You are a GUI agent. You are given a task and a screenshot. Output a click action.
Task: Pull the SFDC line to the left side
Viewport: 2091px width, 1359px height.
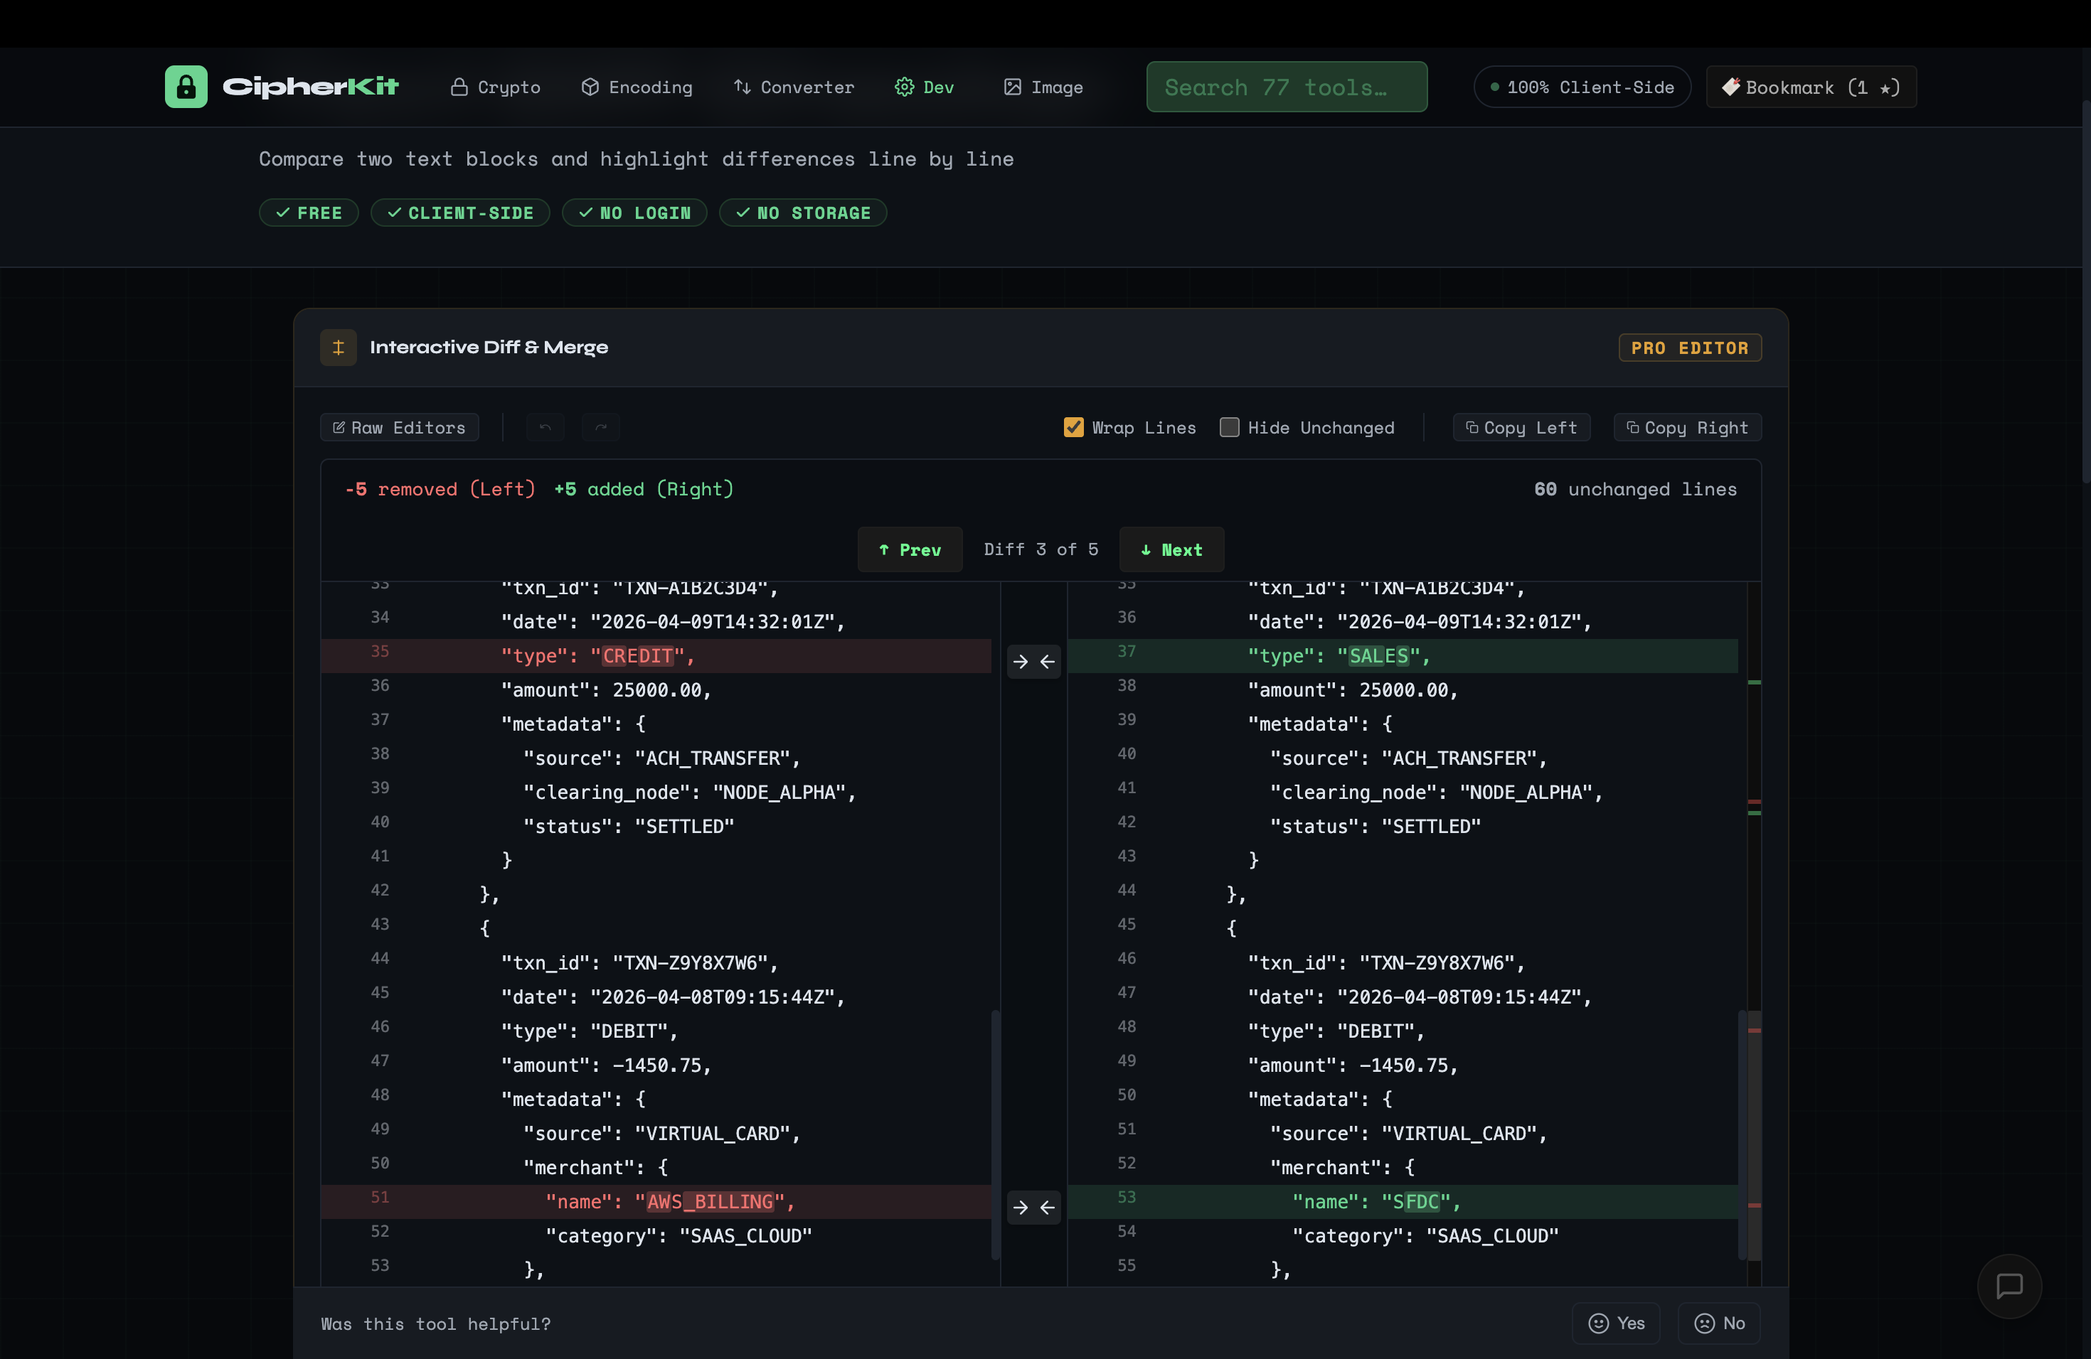[1047, 1208]
